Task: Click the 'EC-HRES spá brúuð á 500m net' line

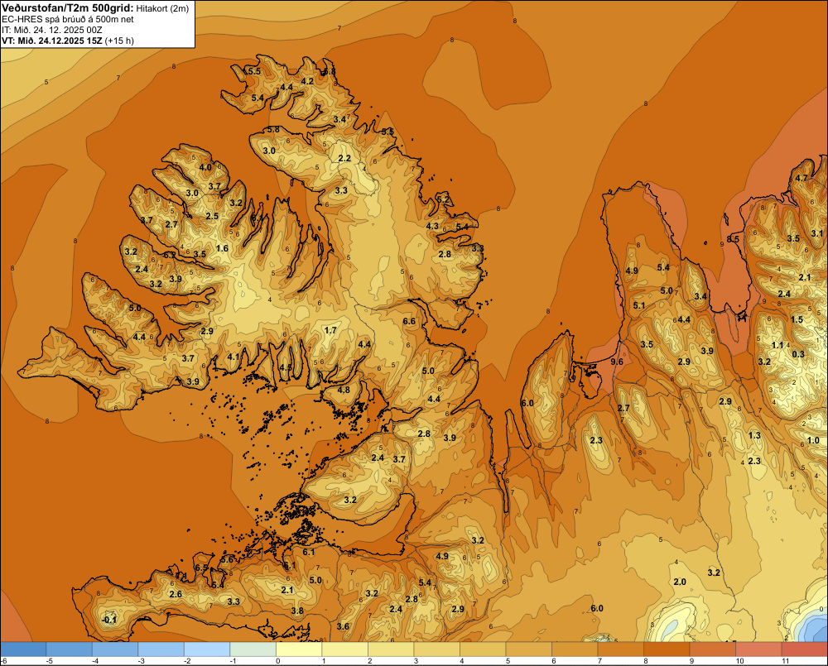Action: [x=68, y=19]
